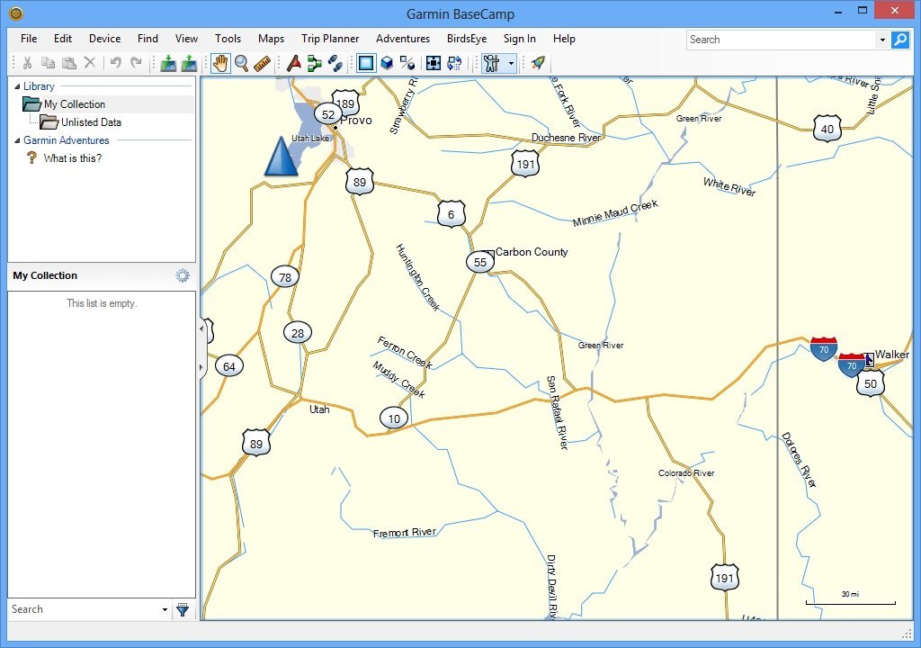921x648 pixels.
Task: Open the top search box dropdown arrow
Action: (x=882, y=40)
